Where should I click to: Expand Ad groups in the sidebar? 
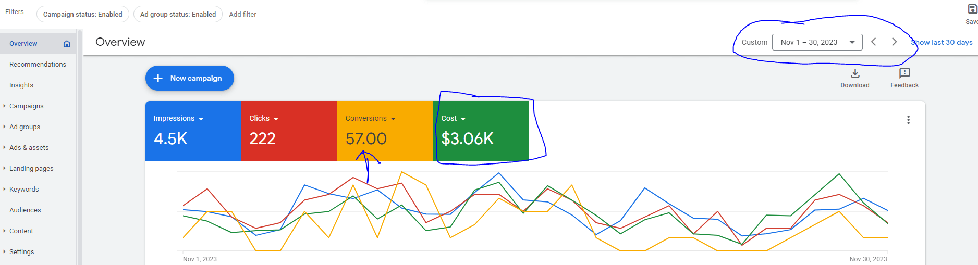tap(4, 127)
